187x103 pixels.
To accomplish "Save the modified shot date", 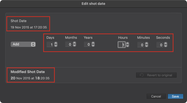I will 175,96.
